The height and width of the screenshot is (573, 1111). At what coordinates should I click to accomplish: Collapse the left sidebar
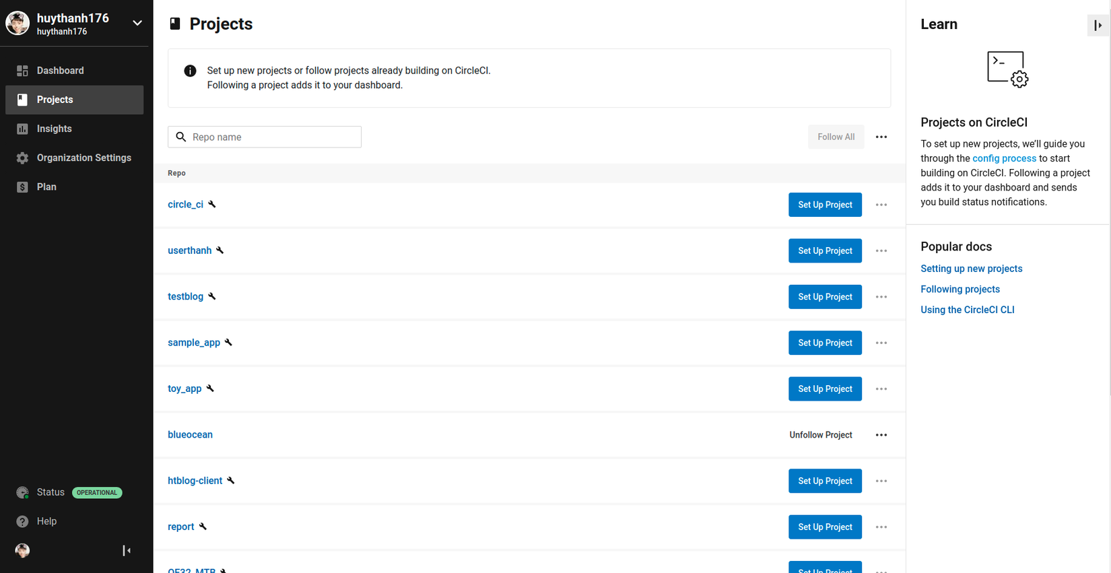127,551
